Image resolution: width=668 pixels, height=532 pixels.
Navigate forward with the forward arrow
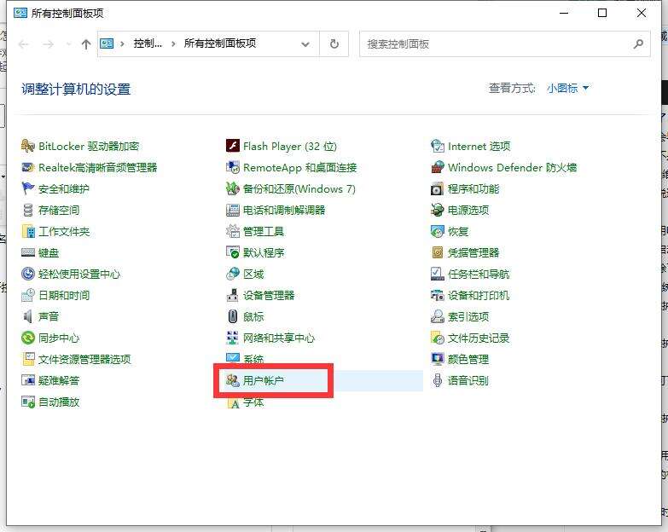(x=48, y=43)
